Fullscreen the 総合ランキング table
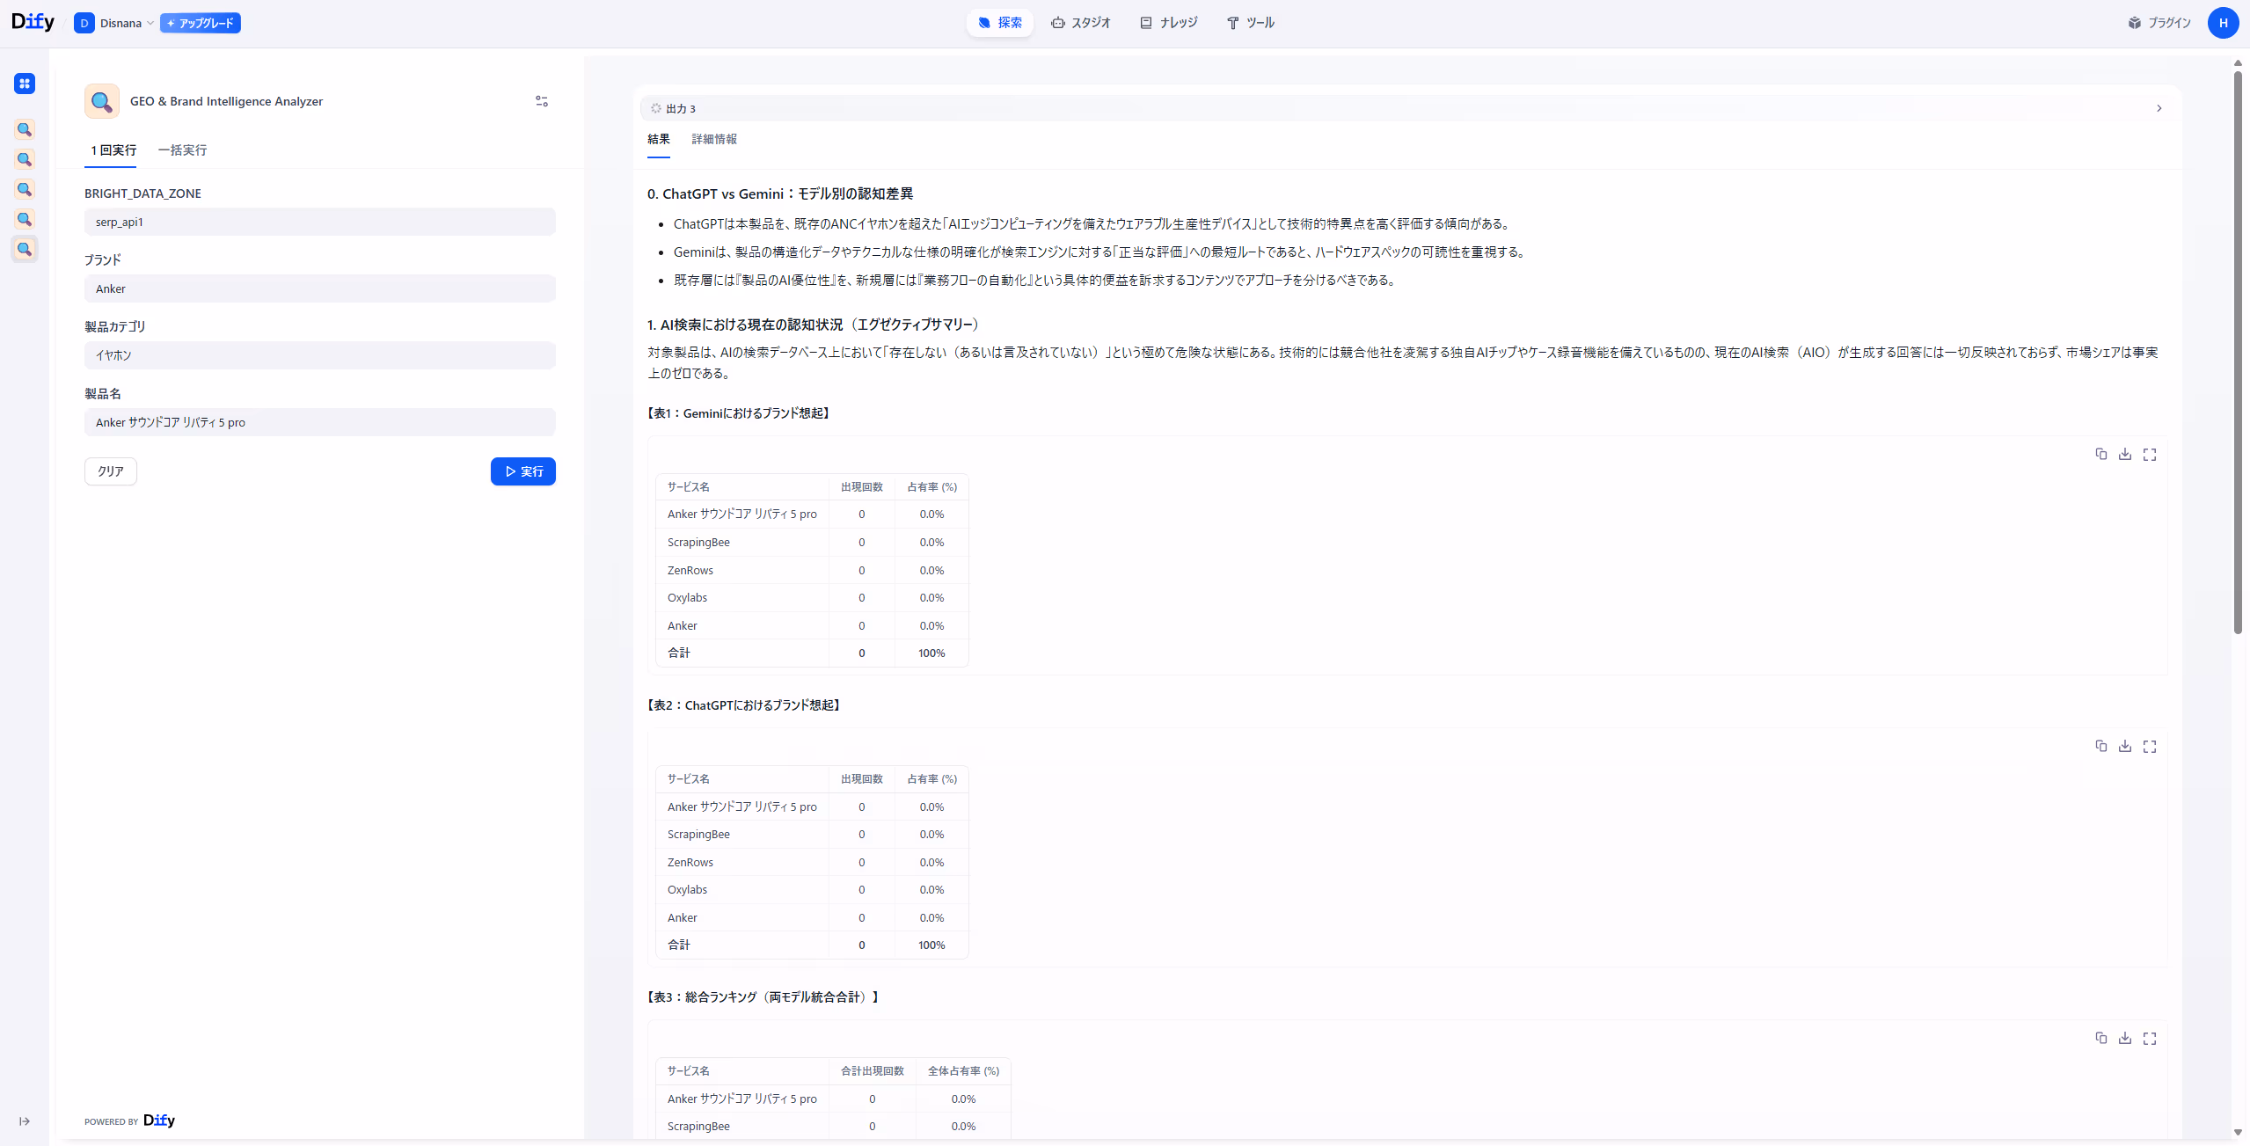This screenshot has height=1146, width=2250. pyautogui.click(x=2150, y=1038)
